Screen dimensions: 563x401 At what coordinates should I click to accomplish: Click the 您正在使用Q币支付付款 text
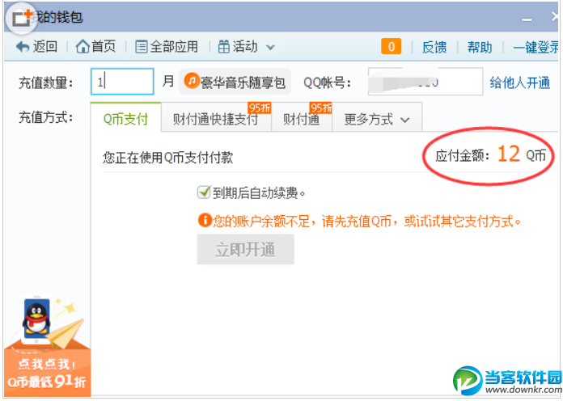coord(168,157)
